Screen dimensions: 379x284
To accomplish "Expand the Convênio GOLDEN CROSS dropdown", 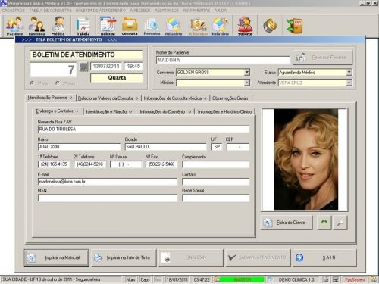I will [x=247, y=72].
